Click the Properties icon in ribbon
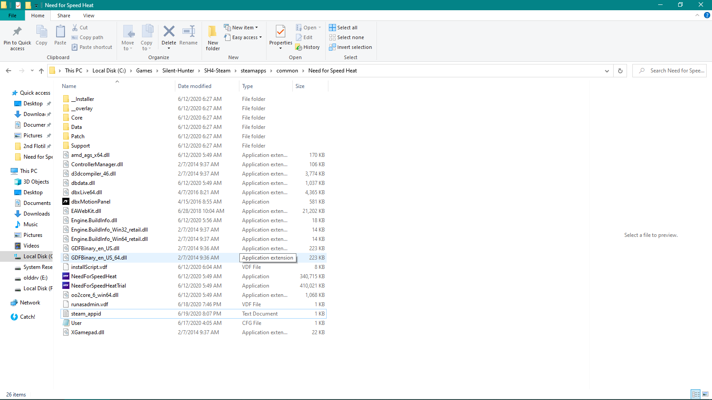 click(280, 33)
